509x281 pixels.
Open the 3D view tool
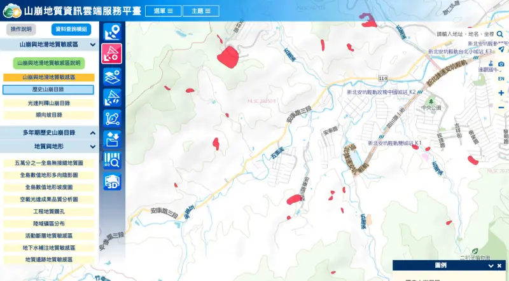click(x=112, y=182)
